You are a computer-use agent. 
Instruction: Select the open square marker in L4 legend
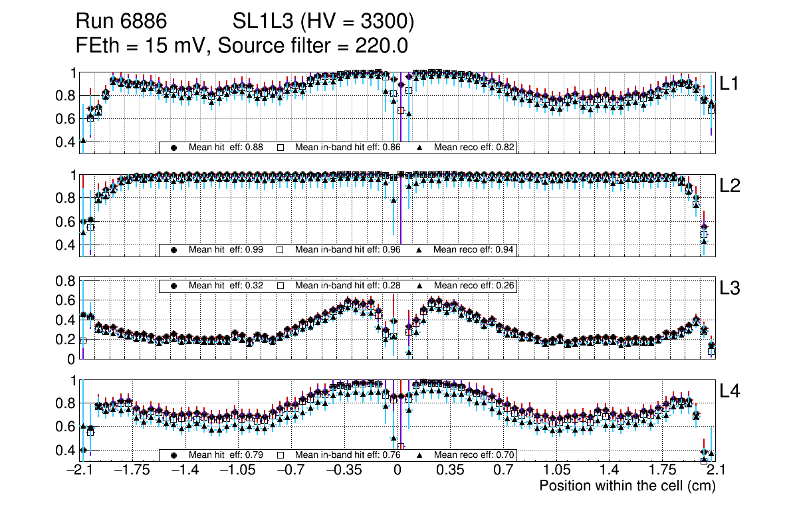coord(281,455)
